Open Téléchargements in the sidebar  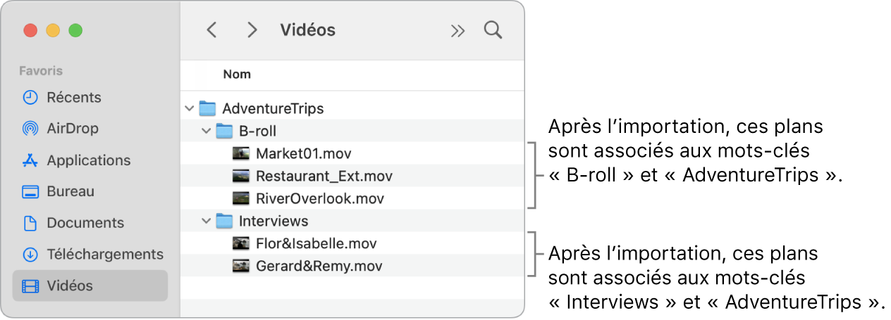(104, 254)
